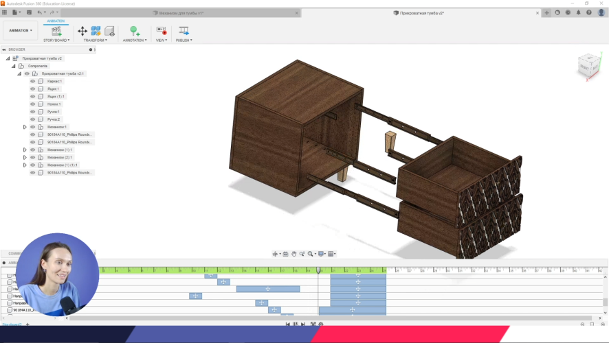This screenshot has width=609, height=343.
Task: Open the VIEW dropdown menu
Action: pyautogui.click(x=161, y=40)
